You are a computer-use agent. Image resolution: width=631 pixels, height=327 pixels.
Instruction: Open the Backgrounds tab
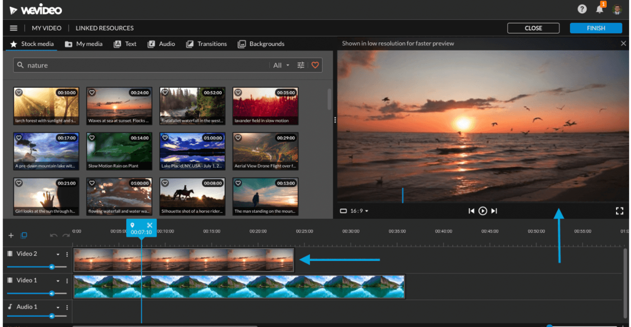pos(261,44)
